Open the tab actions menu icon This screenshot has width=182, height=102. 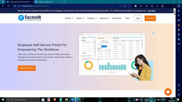pos(3,2)
